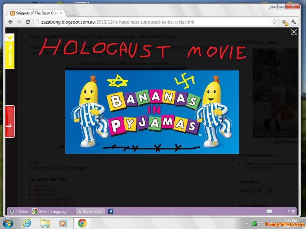Bookmark this page with the star icon
The width and height of the screenshot is (306, 229).
coord(274,22)
